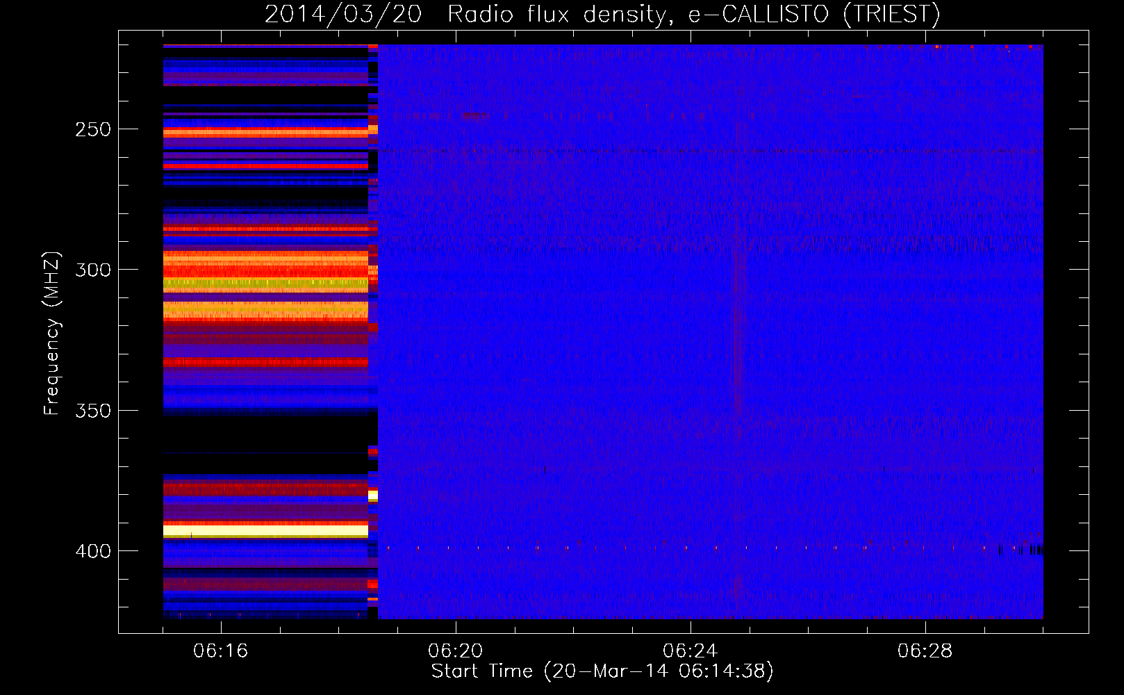Select the 350 frequency axis label
The width and height of the screenshot is (1124, 695).
[93, 411]
